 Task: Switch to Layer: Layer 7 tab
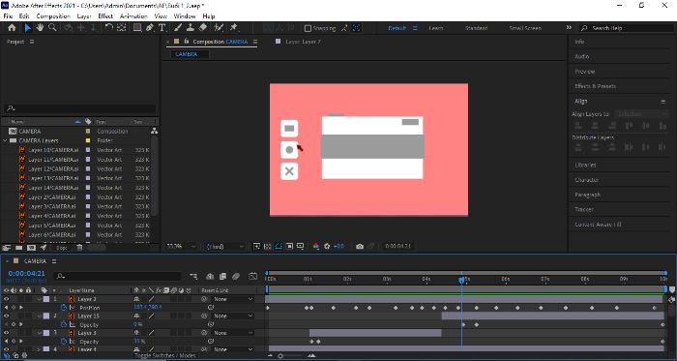click(x=303, y=42)
